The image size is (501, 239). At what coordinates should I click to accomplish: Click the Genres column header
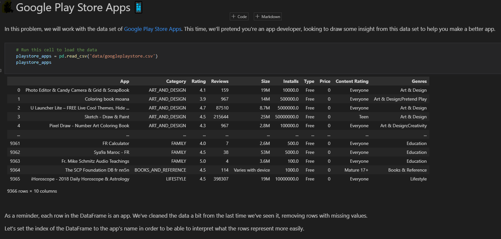pos(419,81)
